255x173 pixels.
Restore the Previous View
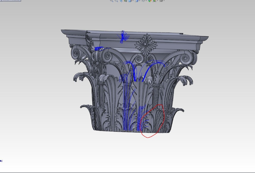click(x=121, y=1)
